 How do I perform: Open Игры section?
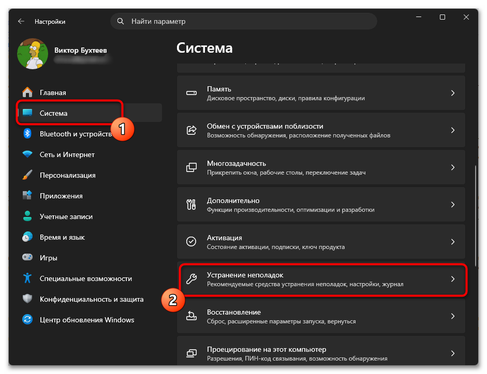click(x=90, y=258)
